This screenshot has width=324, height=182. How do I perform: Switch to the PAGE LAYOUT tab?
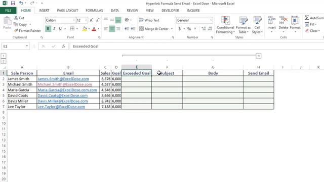(67, 10)
